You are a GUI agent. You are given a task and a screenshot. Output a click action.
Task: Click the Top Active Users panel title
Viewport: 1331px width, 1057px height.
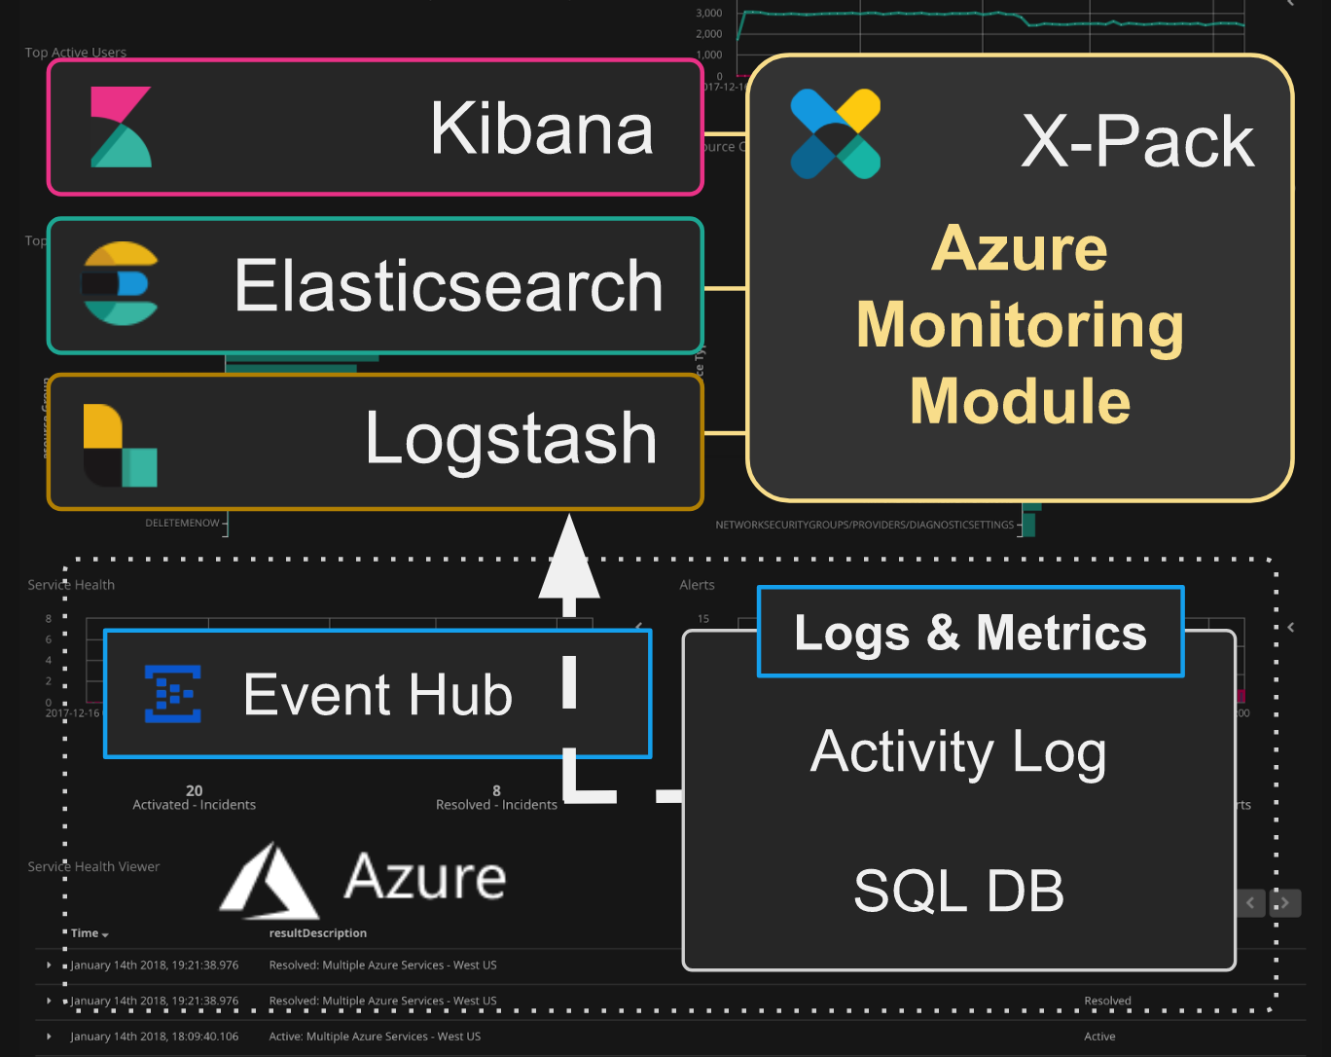[76, 53]
